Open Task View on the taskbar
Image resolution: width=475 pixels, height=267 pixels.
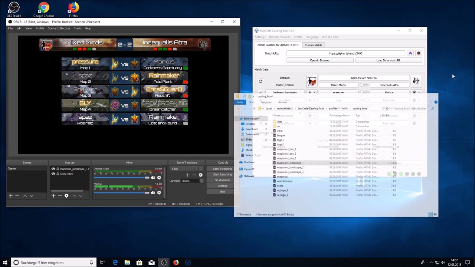(x=102, y=263)
